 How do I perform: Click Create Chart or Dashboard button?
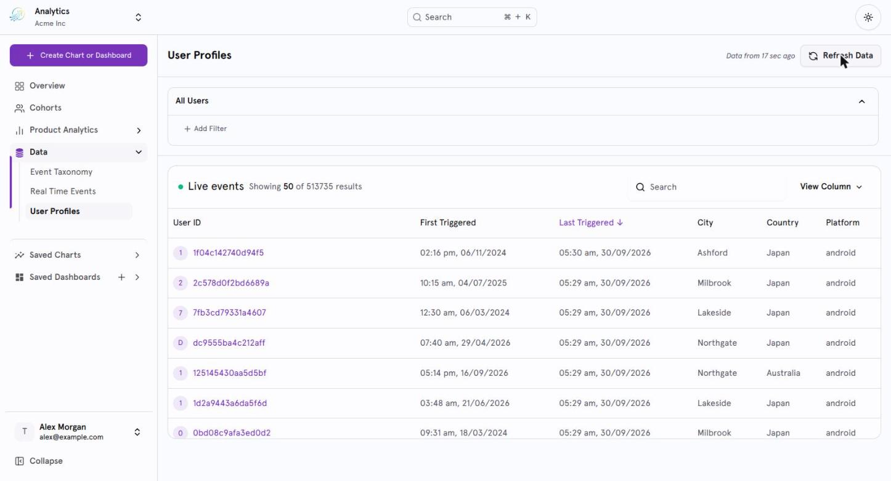[x=78, y=55]
